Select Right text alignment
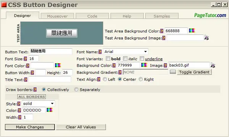The height and width of the screenshot is (137, 229). 140,79
